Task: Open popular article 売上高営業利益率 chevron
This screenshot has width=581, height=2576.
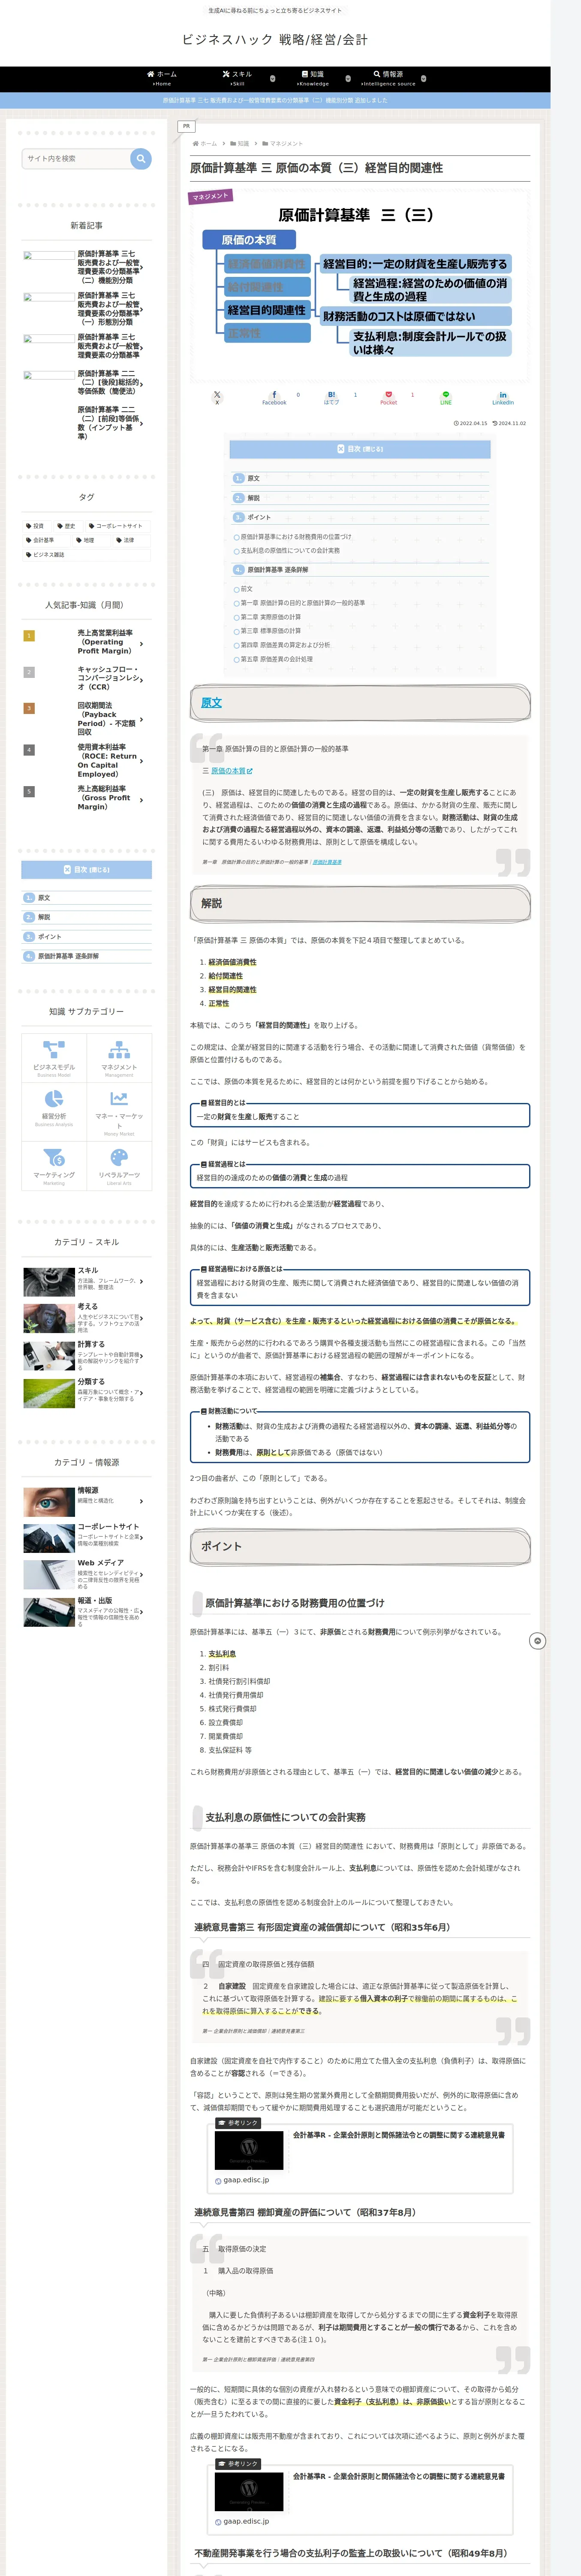Action: (142, 644)
